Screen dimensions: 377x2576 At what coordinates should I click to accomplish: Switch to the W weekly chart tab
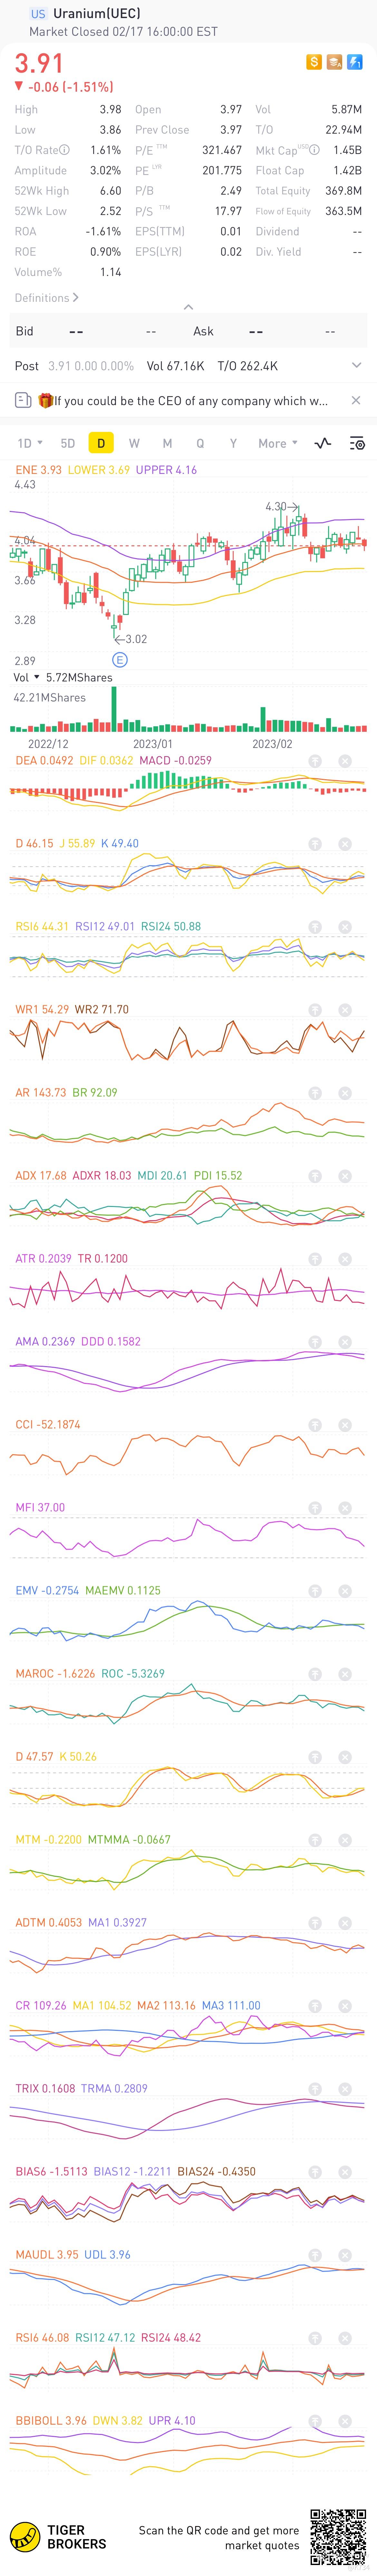pyautogui.click(x=134, y=443)
